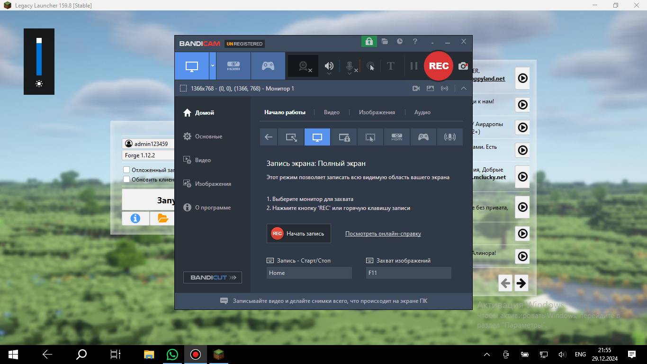Select rectangle on screen mode icon
This screenshot has height=364, width=647.
coord(291,137)
